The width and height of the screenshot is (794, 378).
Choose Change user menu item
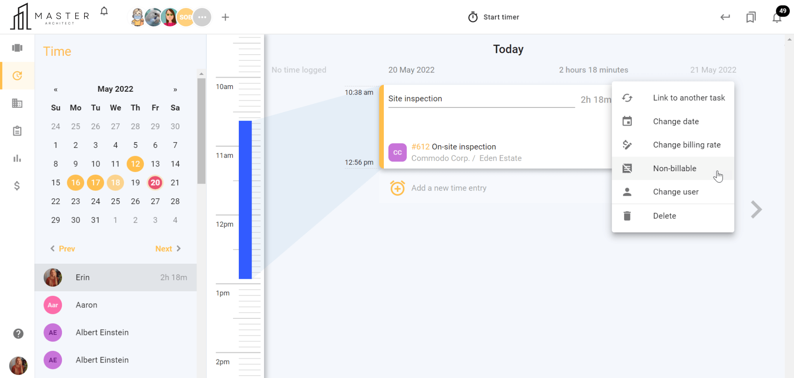(x=673, y=192)
